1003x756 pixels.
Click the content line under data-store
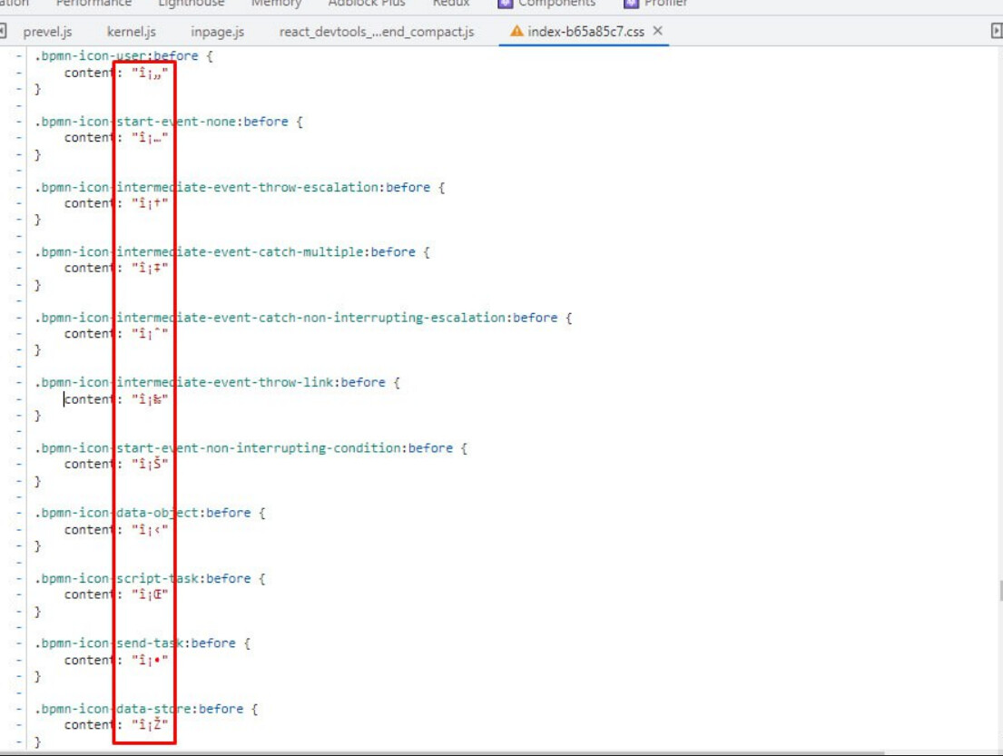tap(116, 724)
